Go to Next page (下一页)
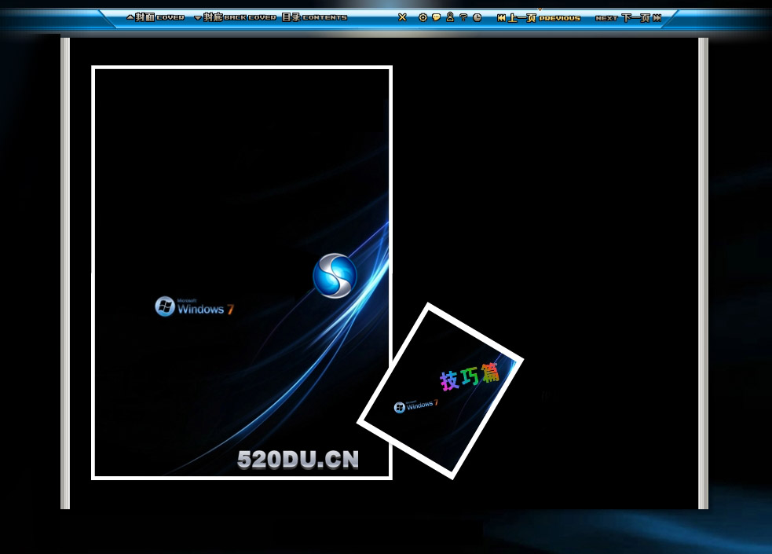Viewport: 772px width, 554px height. tap(628, 18)
